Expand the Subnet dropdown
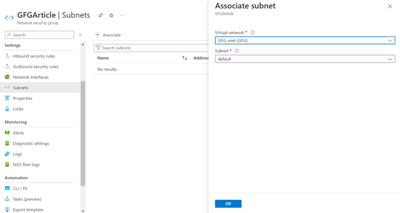400x213 pixels. tap(305, 59)
